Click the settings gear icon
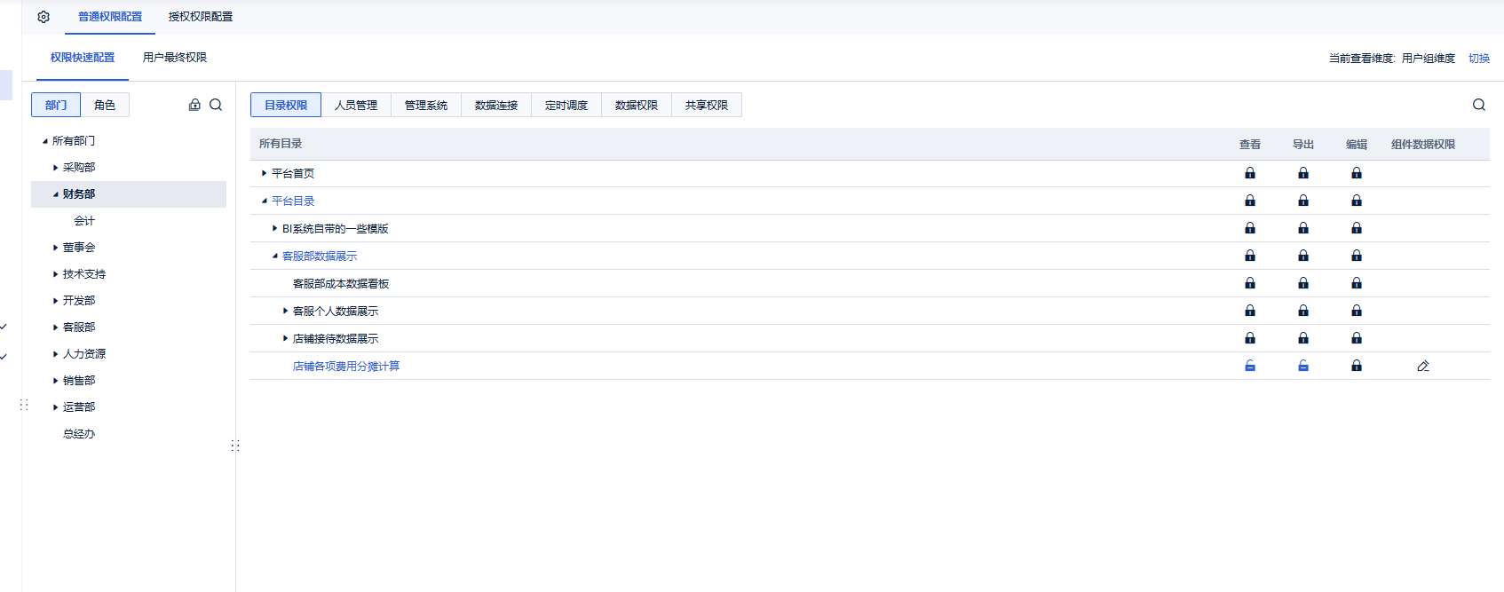The image size is (1504, 592). pos(44,17)
